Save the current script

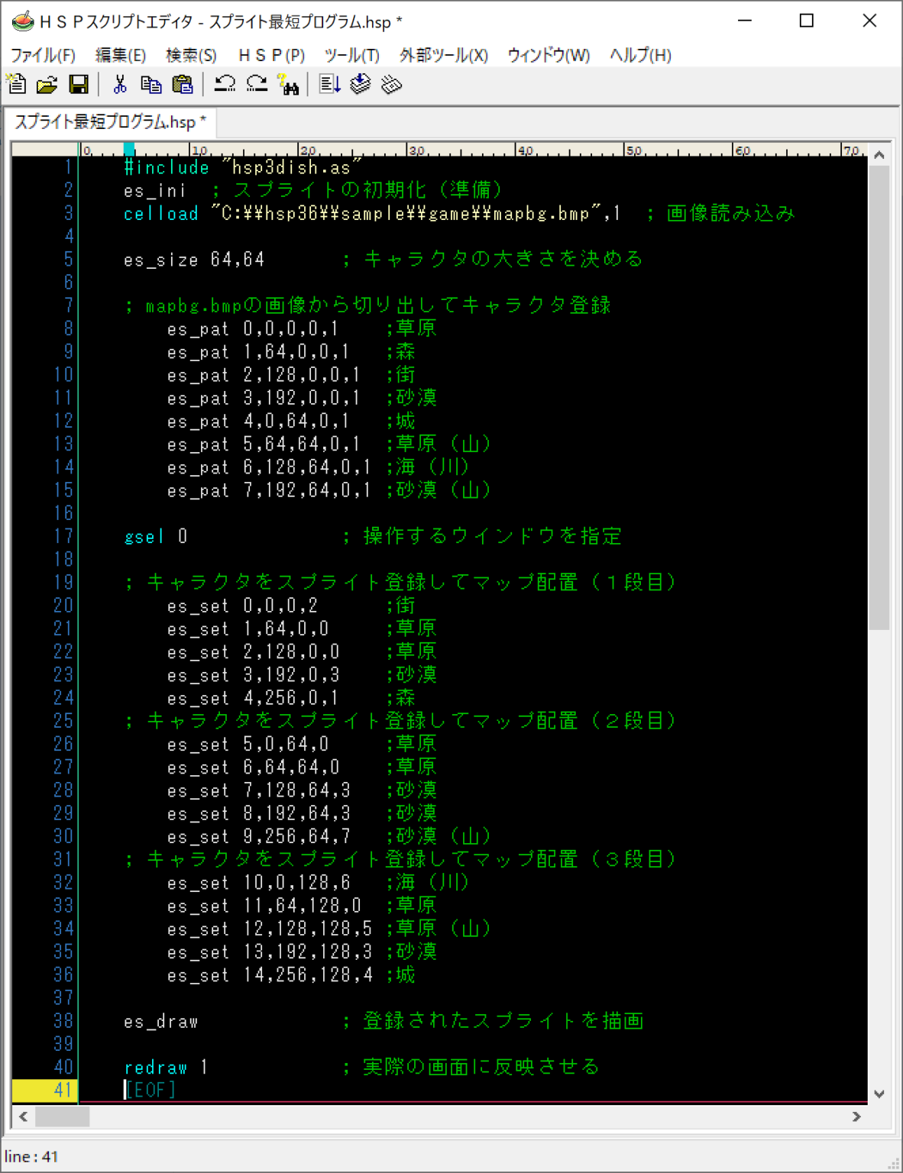[77, 84]
